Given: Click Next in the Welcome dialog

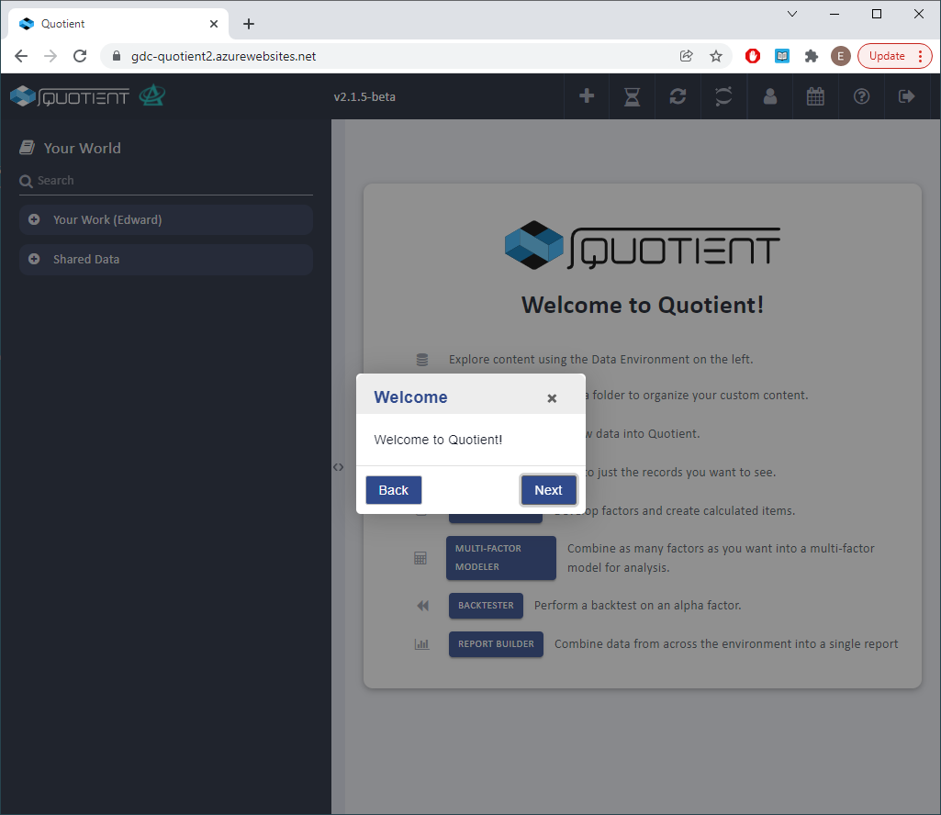Looking at the screenshot, I should (x=548, y=490).
